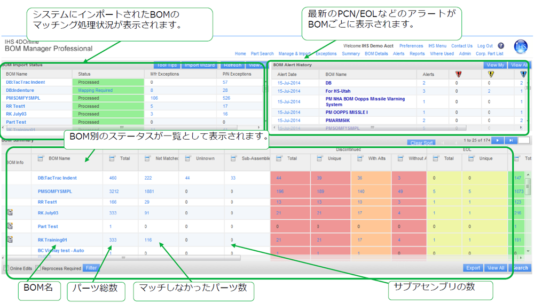534x303 pixels.
Task: Click the red critical alert shield icon
Action: [x=458, y=74]
